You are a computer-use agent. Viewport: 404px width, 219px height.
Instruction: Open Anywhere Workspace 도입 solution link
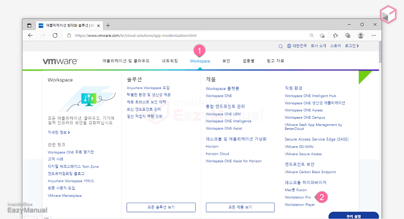(x=148, y=88)
